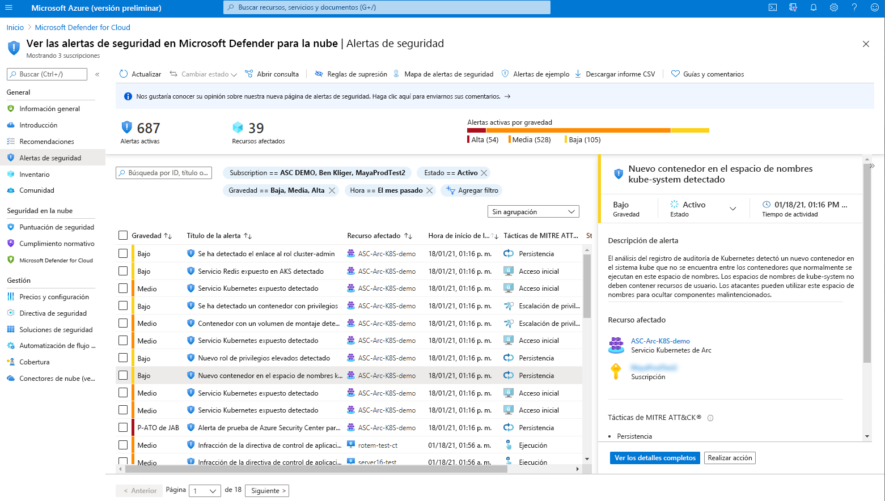Close the Defender for Cloud blade
This screenshot has height=501, width=885.
point(866,44)
